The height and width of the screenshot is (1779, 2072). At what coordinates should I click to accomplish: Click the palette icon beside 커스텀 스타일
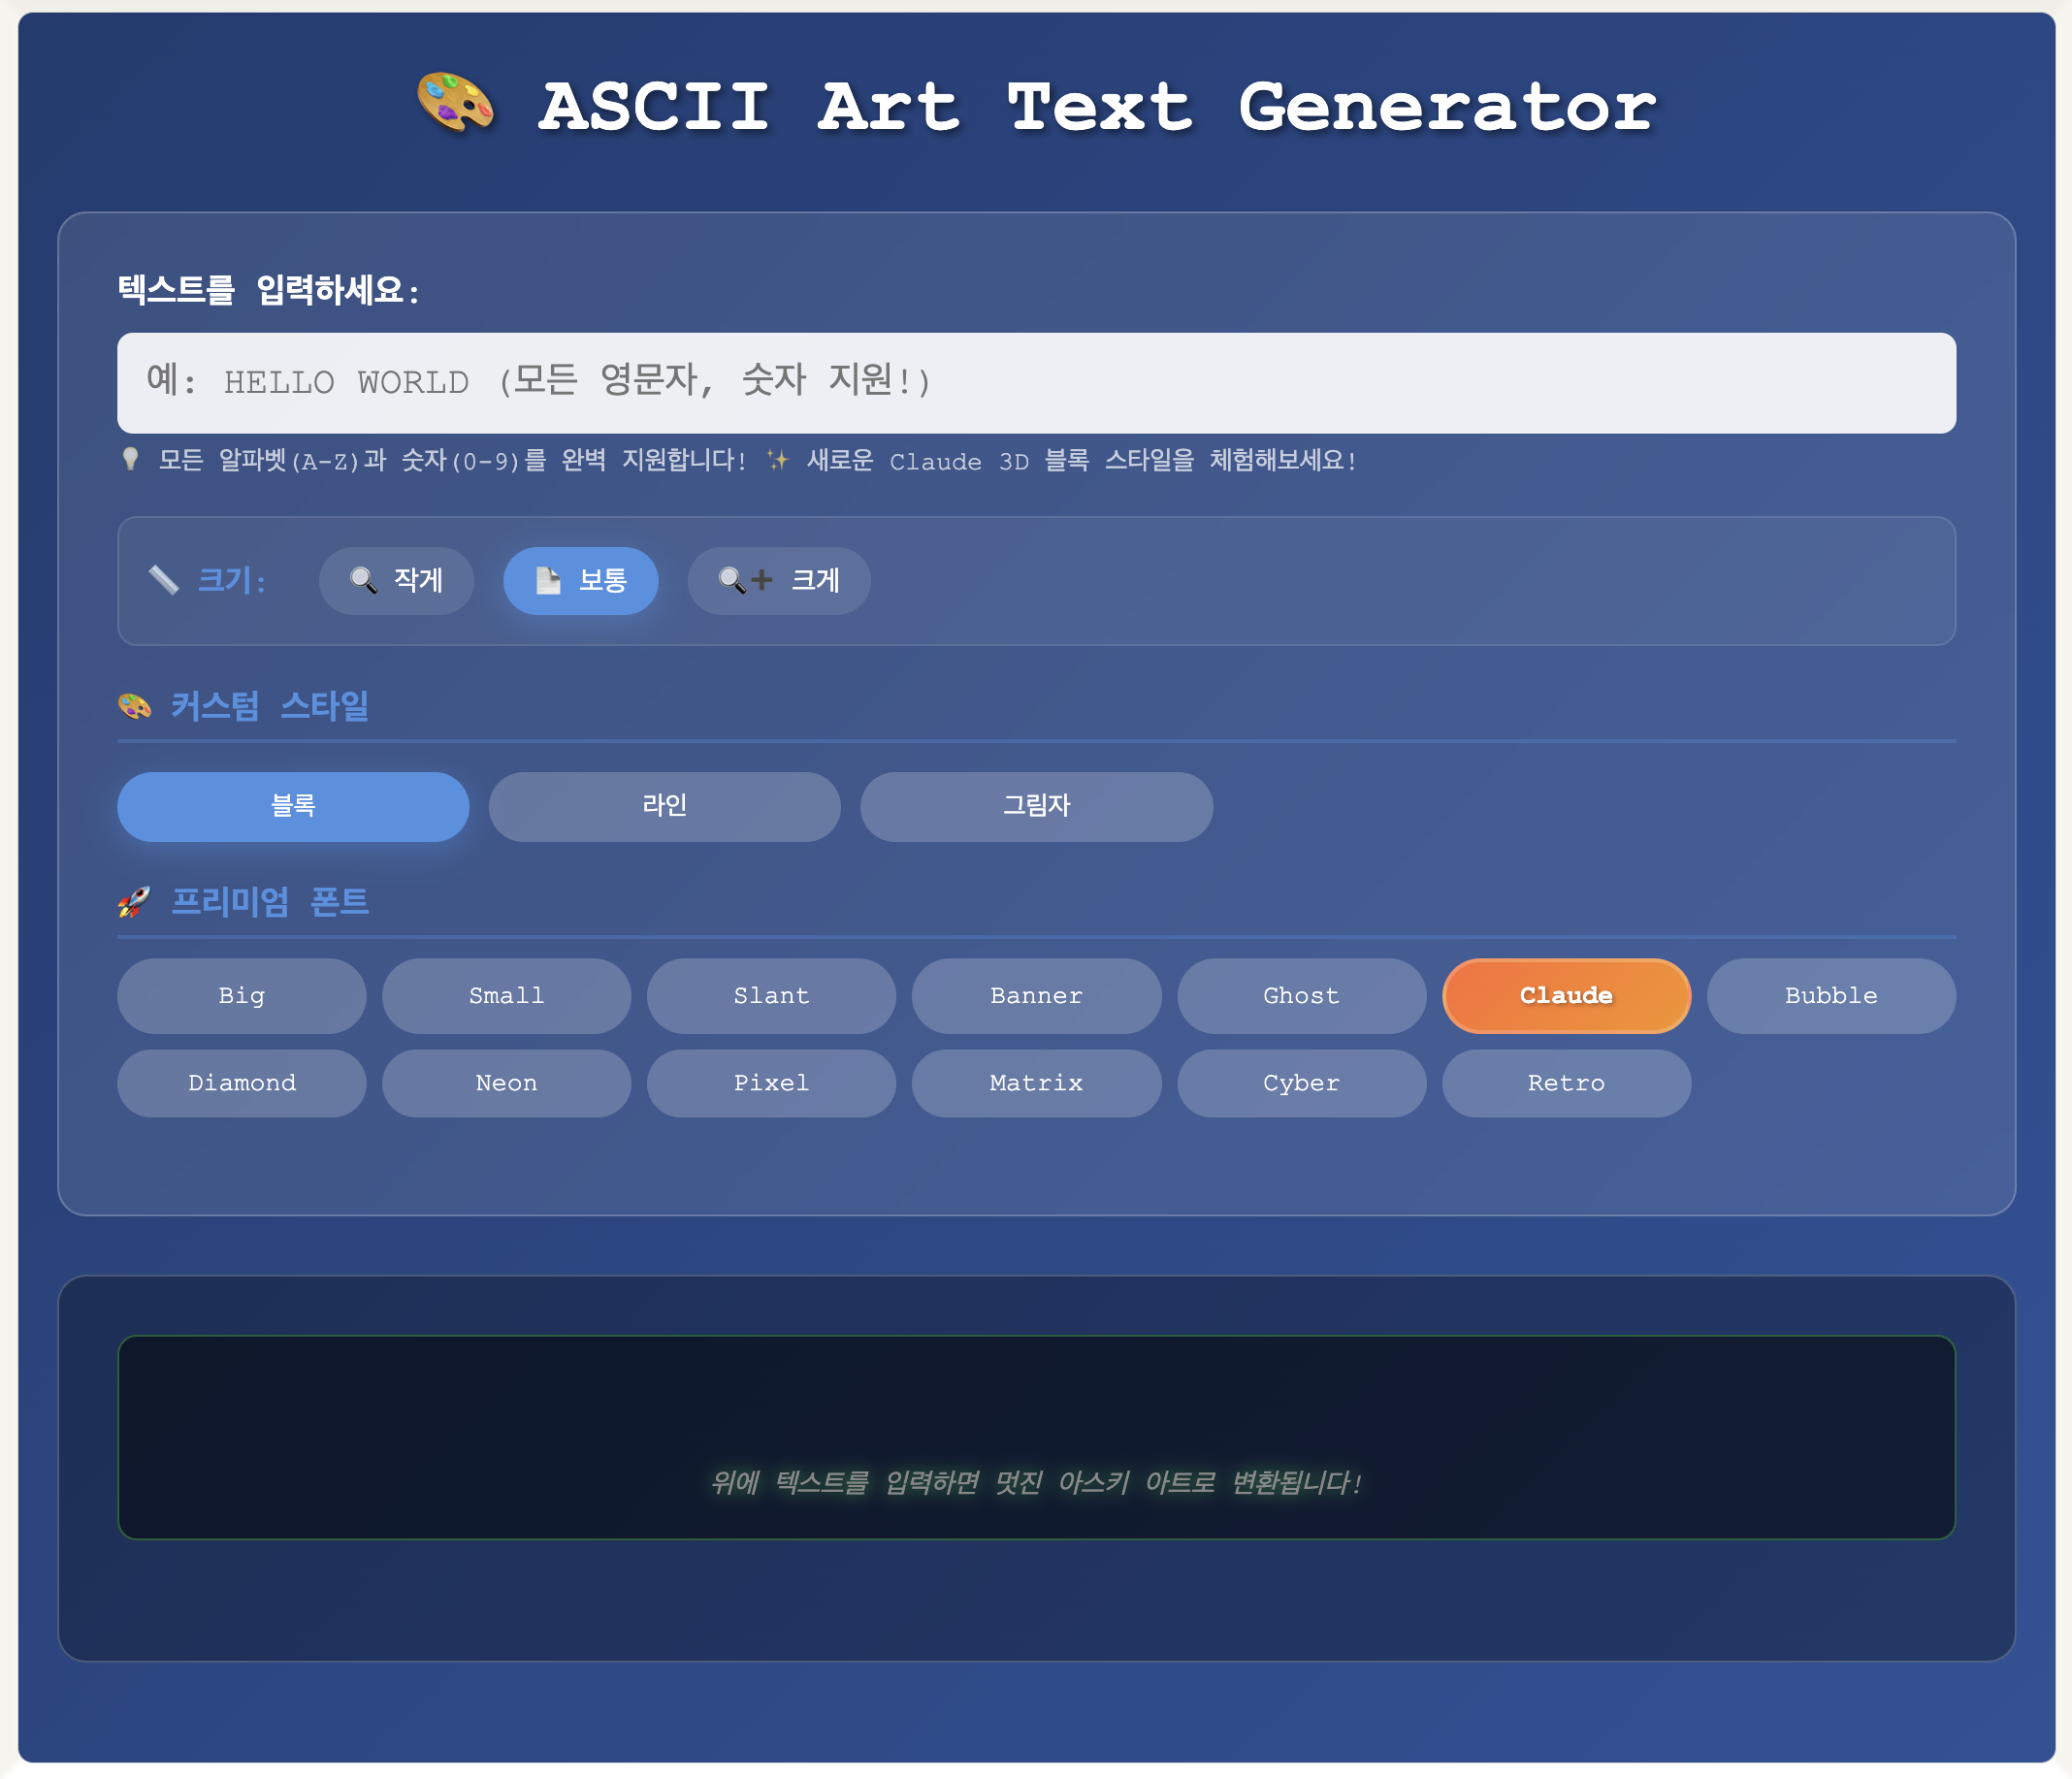coord(135,706)
